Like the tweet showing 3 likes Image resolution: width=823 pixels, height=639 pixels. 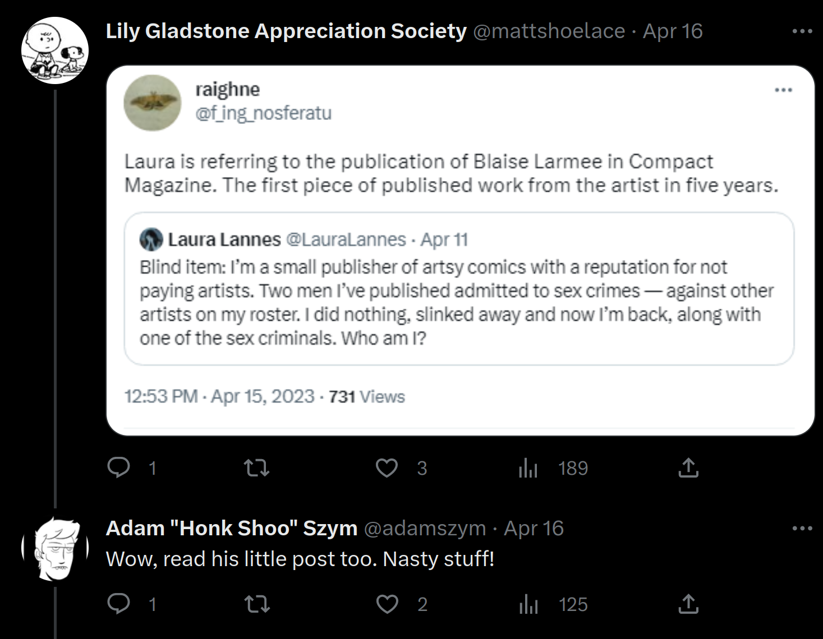point(387,467)
